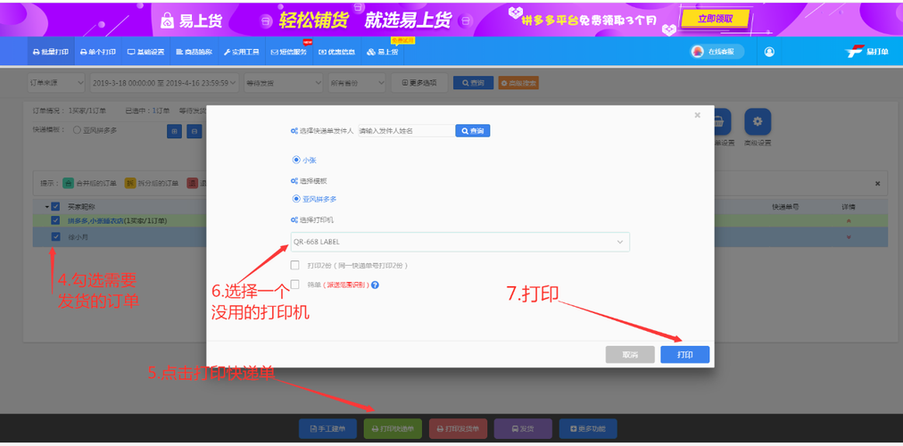
Task: Open the 单个打印 tab
Action: [x=98, y=52]
